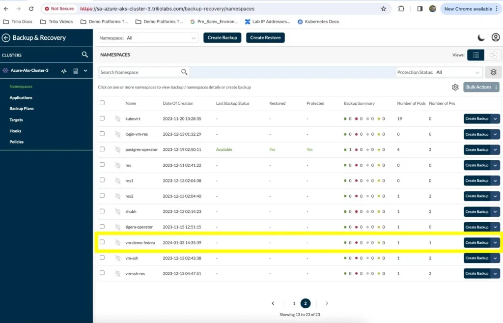Expand Create Backup arrow for res2
The width and height of the screenshot is (503, 323).
click(495, 196)
